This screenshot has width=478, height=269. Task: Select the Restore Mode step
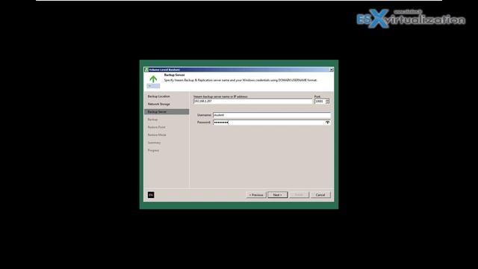(157, 134)
